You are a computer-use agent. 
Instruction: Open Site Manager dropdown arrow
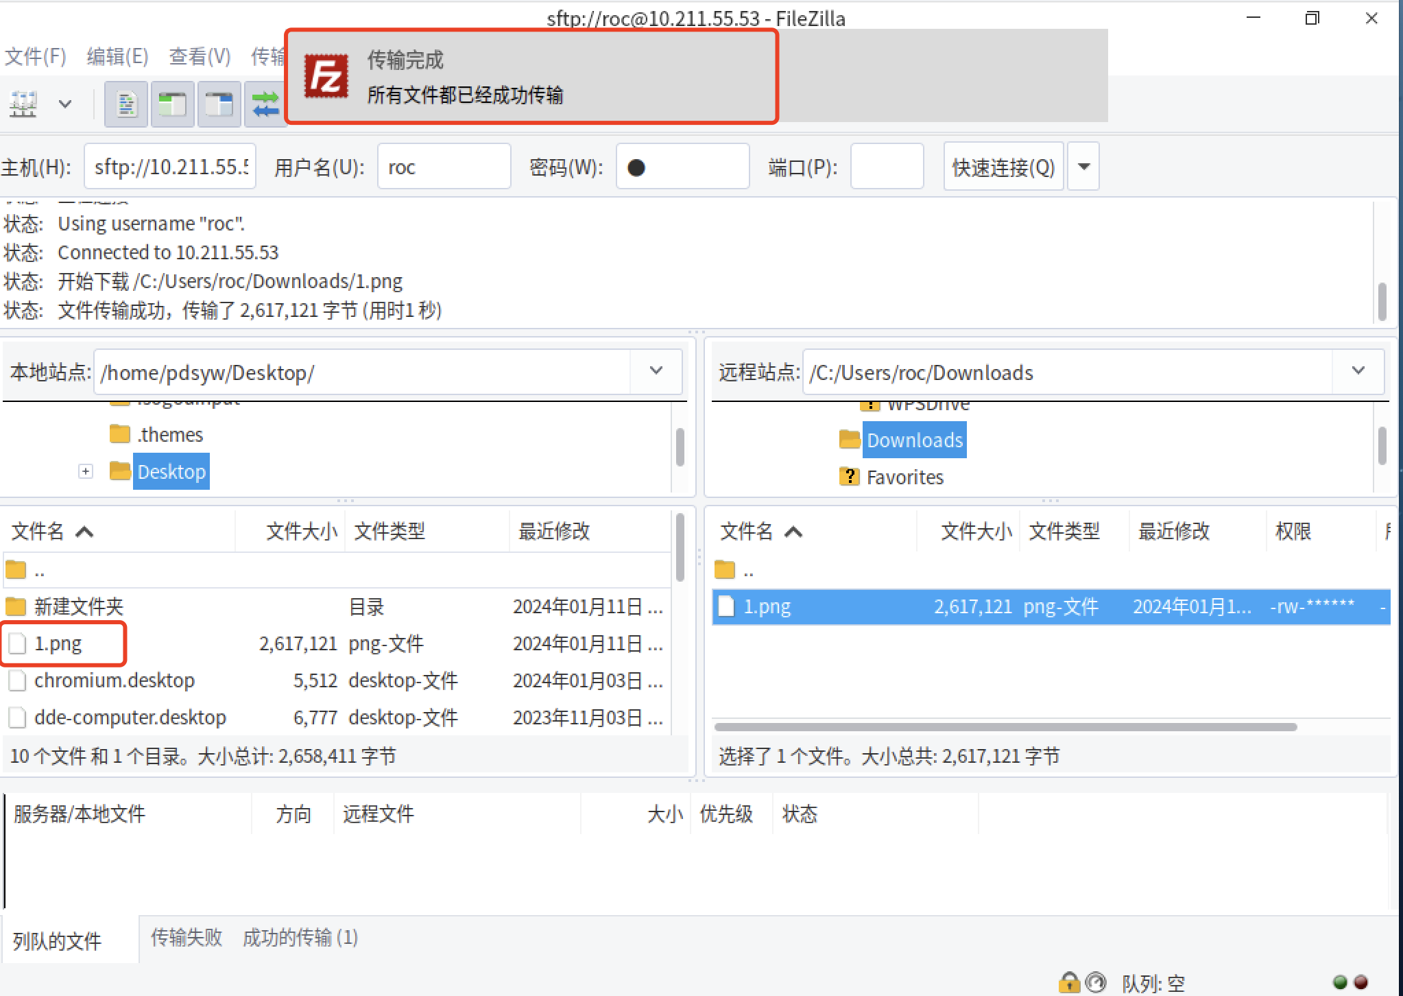(65, 104)
